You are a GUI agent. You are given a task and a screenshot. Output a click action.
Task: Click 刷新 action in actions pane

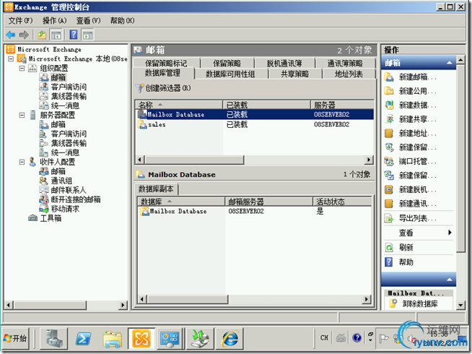(399, 247)
